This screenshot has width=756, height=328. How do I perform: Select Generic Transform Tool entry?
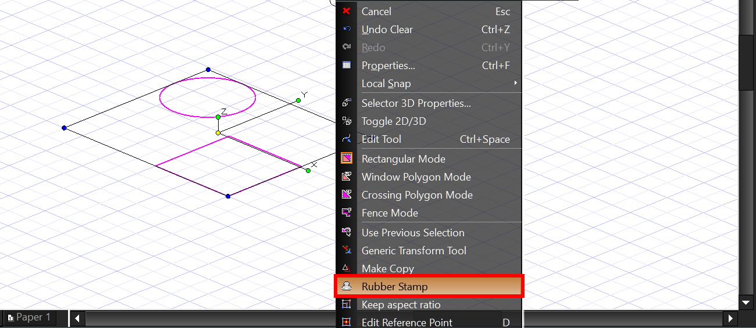429,250
